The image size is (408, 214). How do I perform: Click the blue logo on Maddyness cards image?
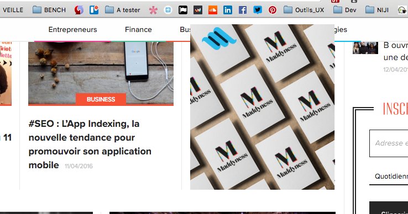pos(219,39)
